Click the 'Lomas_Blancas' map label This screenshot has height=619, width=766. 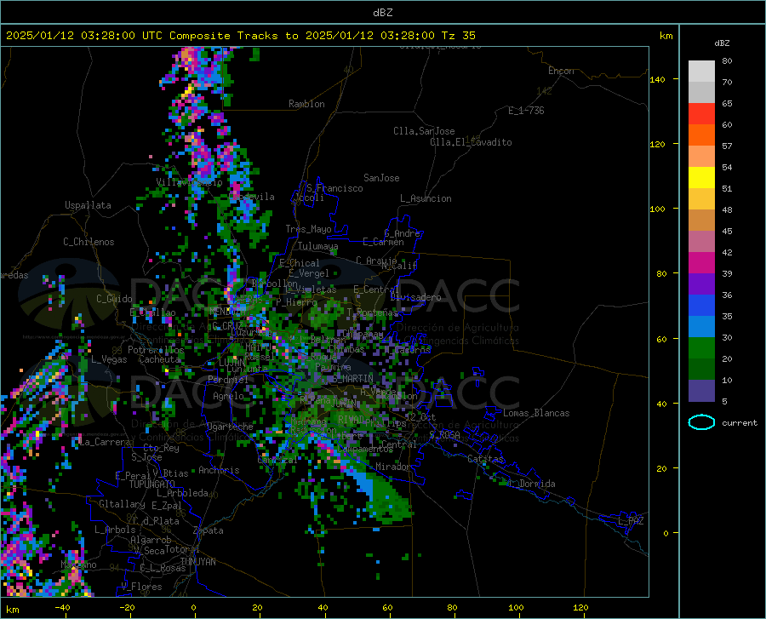[536, 413]
